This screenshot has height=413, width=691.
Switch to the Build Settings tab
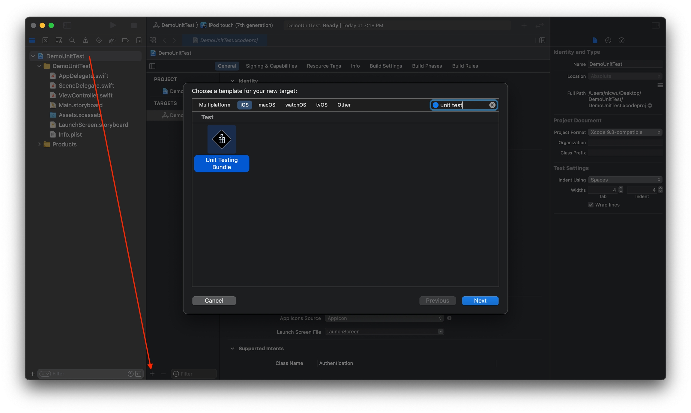(385, 66)
